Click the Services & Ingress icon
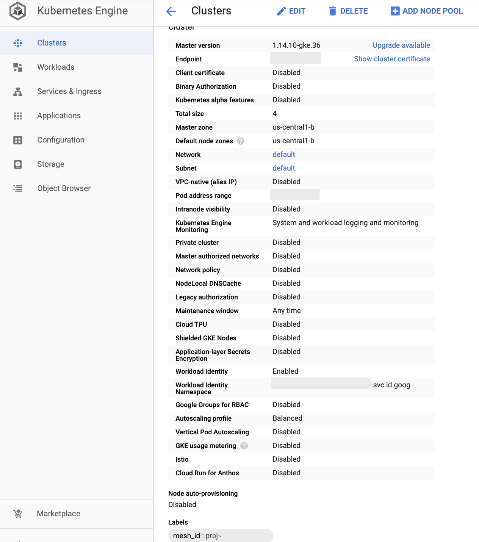 point(18,92)
